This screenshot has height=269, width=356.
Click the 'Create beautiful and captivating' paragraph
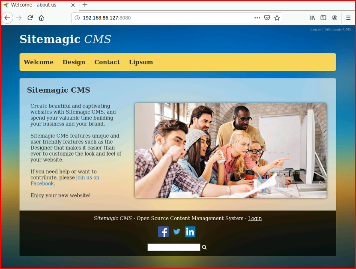[x=73, y=115]
